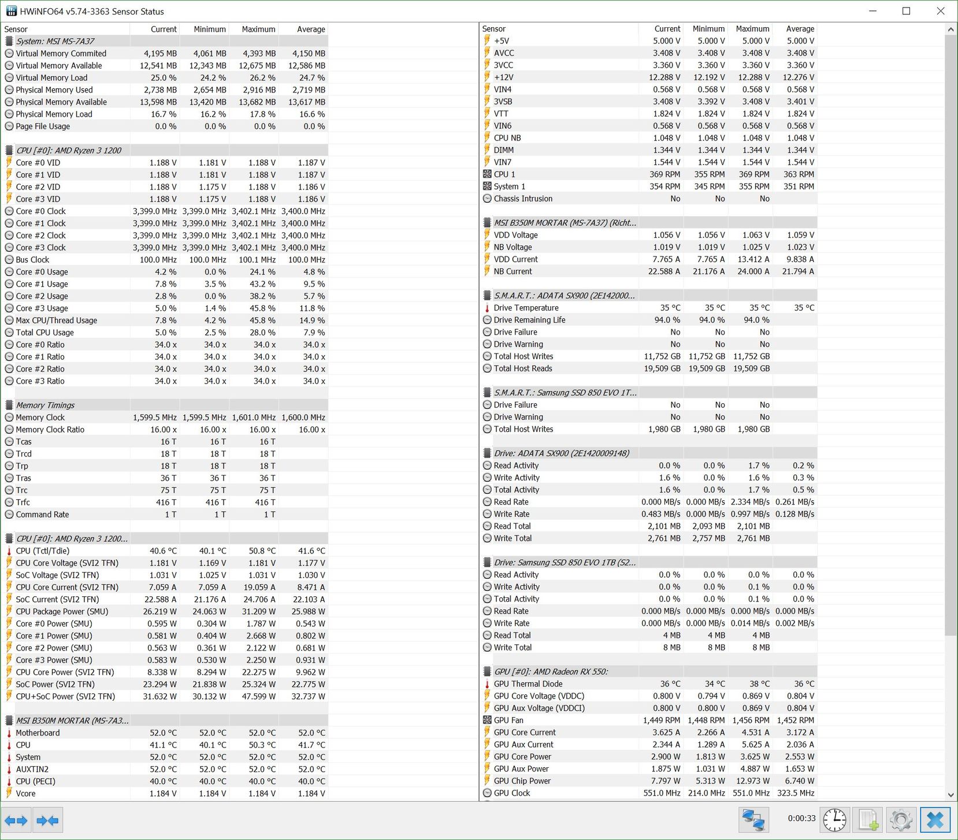Screen dimensions: 958x840
Task: Select the Bus Clock row
Action: pos(165,259)
